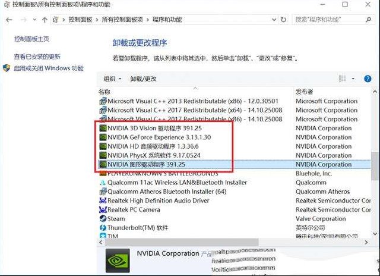Viewport: 380px width, 276px height.
Task: Click 控制面板 in the address breadcrumb
Action: (x=81, y=20)
